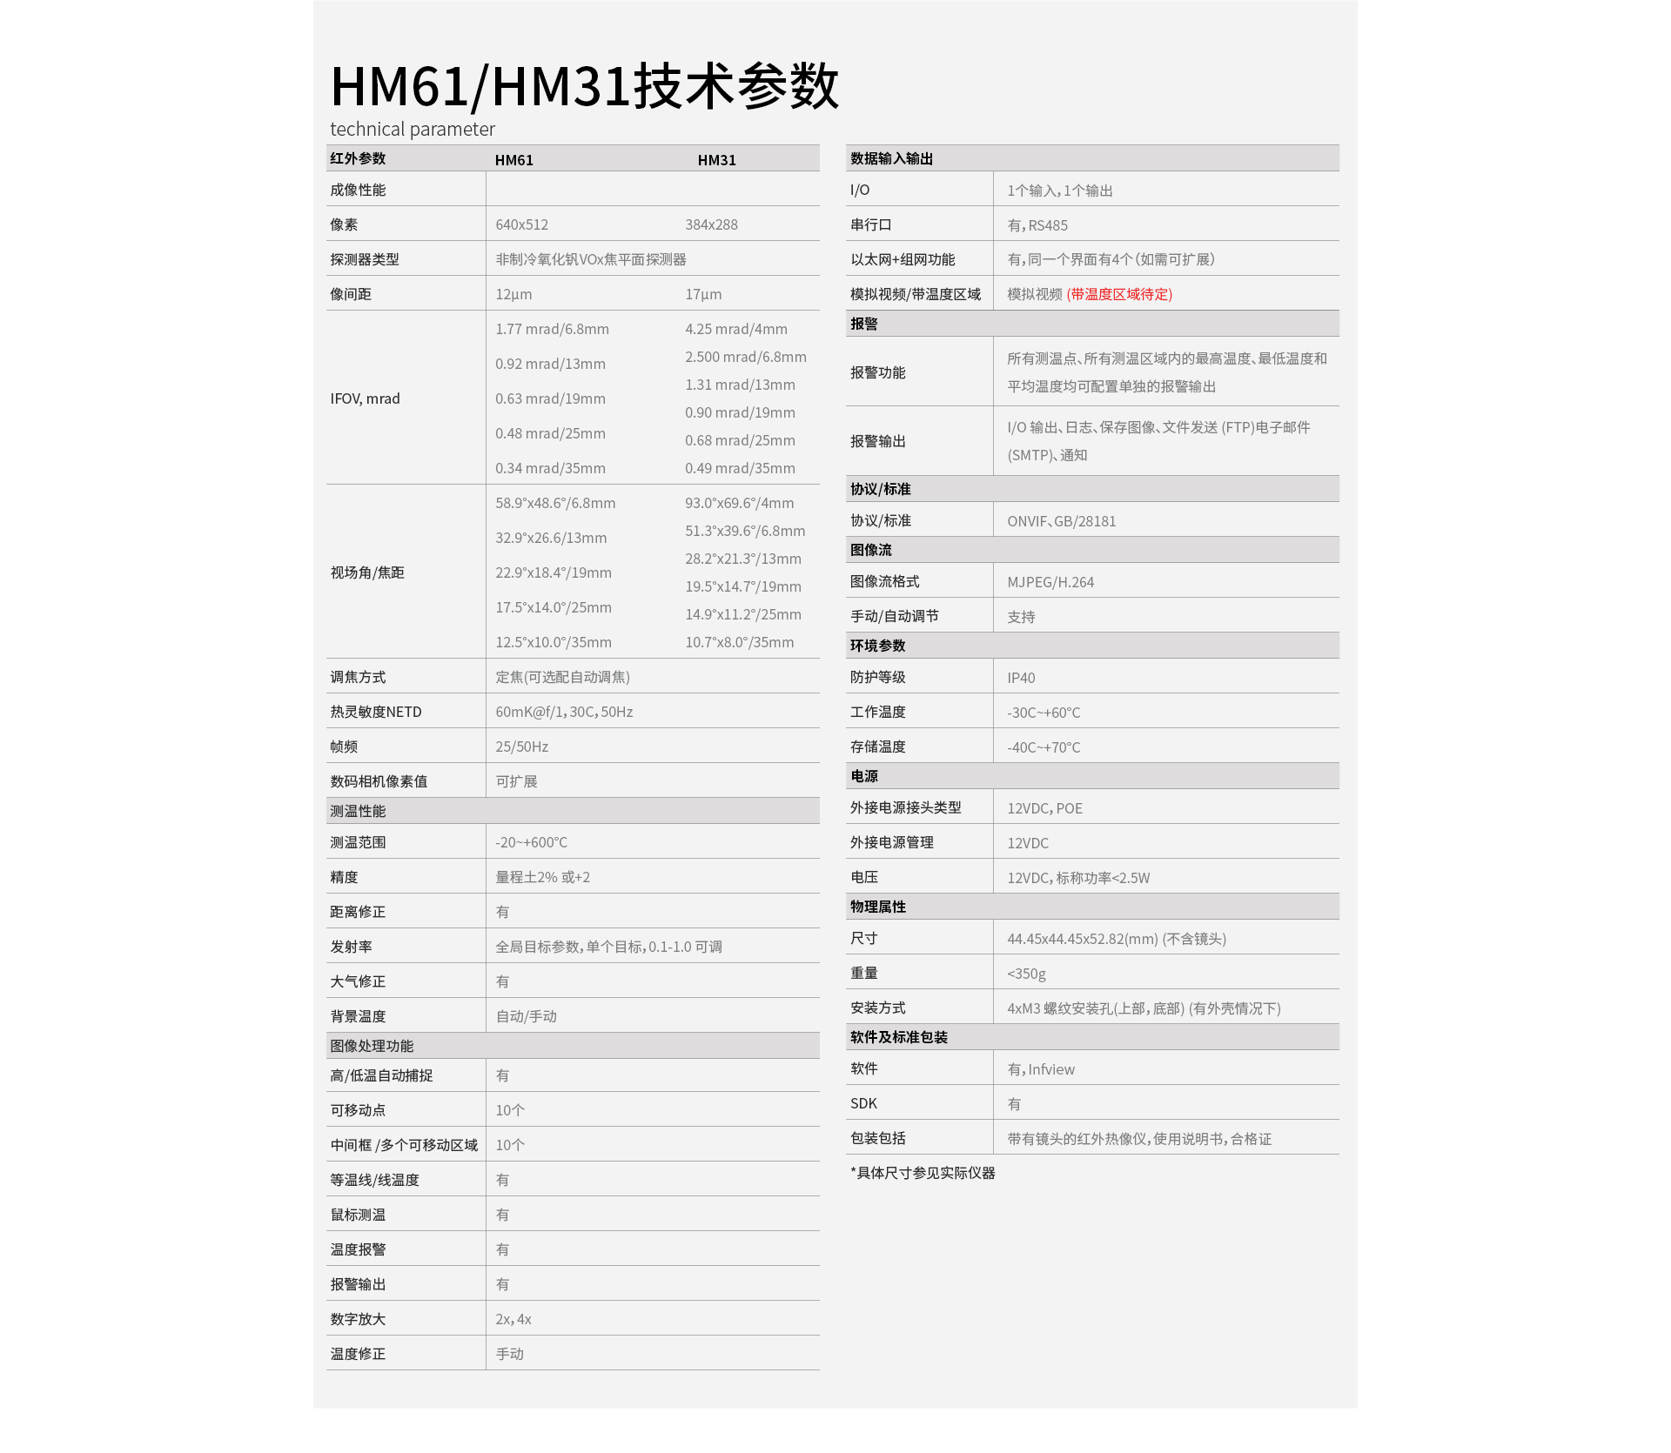This screenshot has width=1671, height=1453.
Task: Click the 'technical parameter' subtitle
Action: point(413,130)
